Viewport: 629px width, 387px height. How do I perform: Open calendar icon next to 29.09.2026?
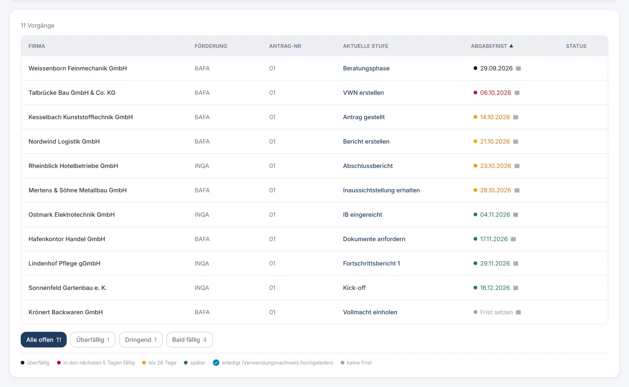[519, 68]
